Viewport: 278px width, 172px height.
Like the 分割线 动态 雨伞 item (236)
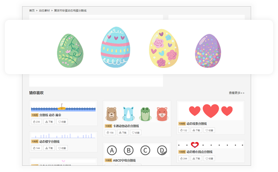(x=36, y=122)
